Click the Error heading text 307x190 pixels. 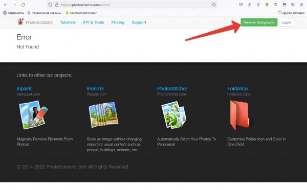tap(24, 37)
